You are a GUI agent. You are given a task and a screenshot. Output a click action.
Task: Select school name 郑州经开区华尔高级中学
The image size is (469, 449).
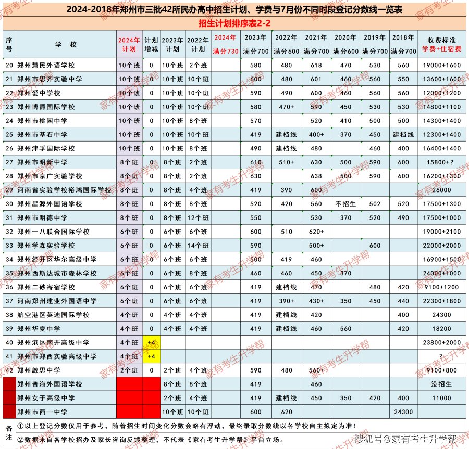pos(57,260)
